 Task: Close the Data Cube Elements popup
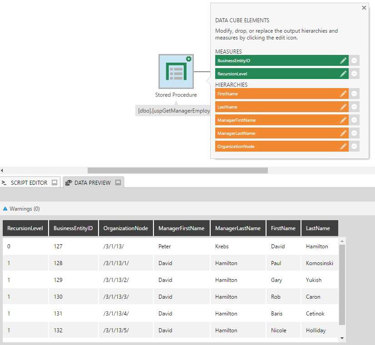[363, 8]
